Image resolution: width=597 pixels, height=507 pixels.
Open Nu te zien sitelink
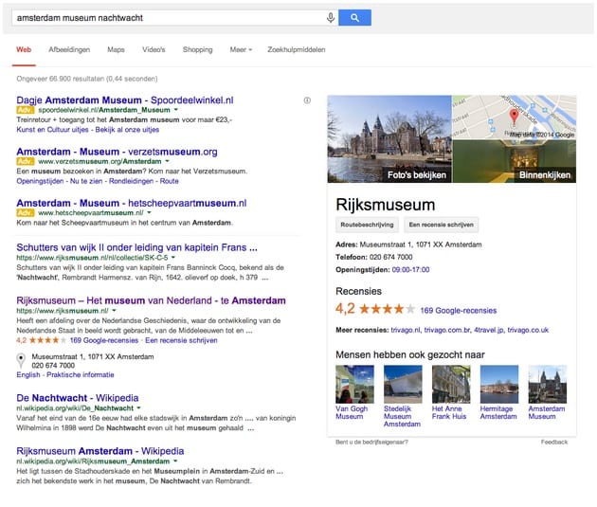86,181
